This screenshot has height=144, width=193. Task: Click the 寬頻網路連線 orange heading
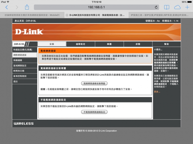48,51
